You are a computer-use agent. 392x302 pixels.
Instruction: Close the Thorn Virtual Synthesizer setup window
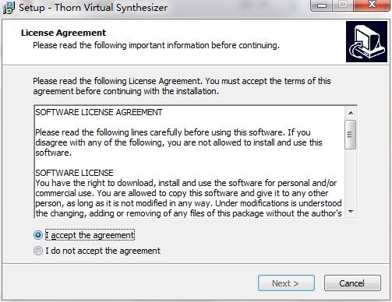(372, 5)
